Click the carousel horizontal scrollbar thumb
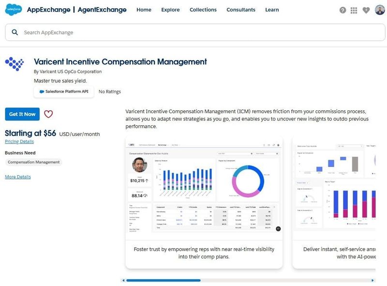Image resolution: width=387 pixels, height=286 pixels. [163, 280]
